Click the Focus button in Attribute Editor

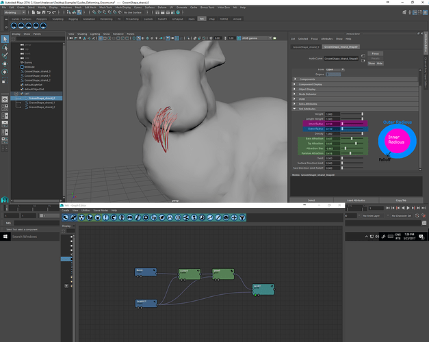pyautogui.click(x=375, y=53)
